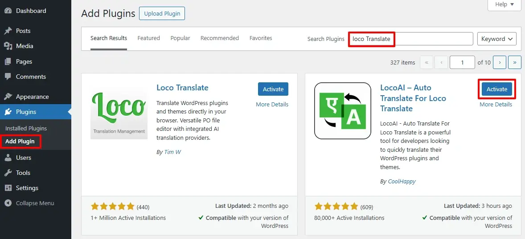
Task: Open More Details for LocoAI plugin
Action: (x=496, y=104)
